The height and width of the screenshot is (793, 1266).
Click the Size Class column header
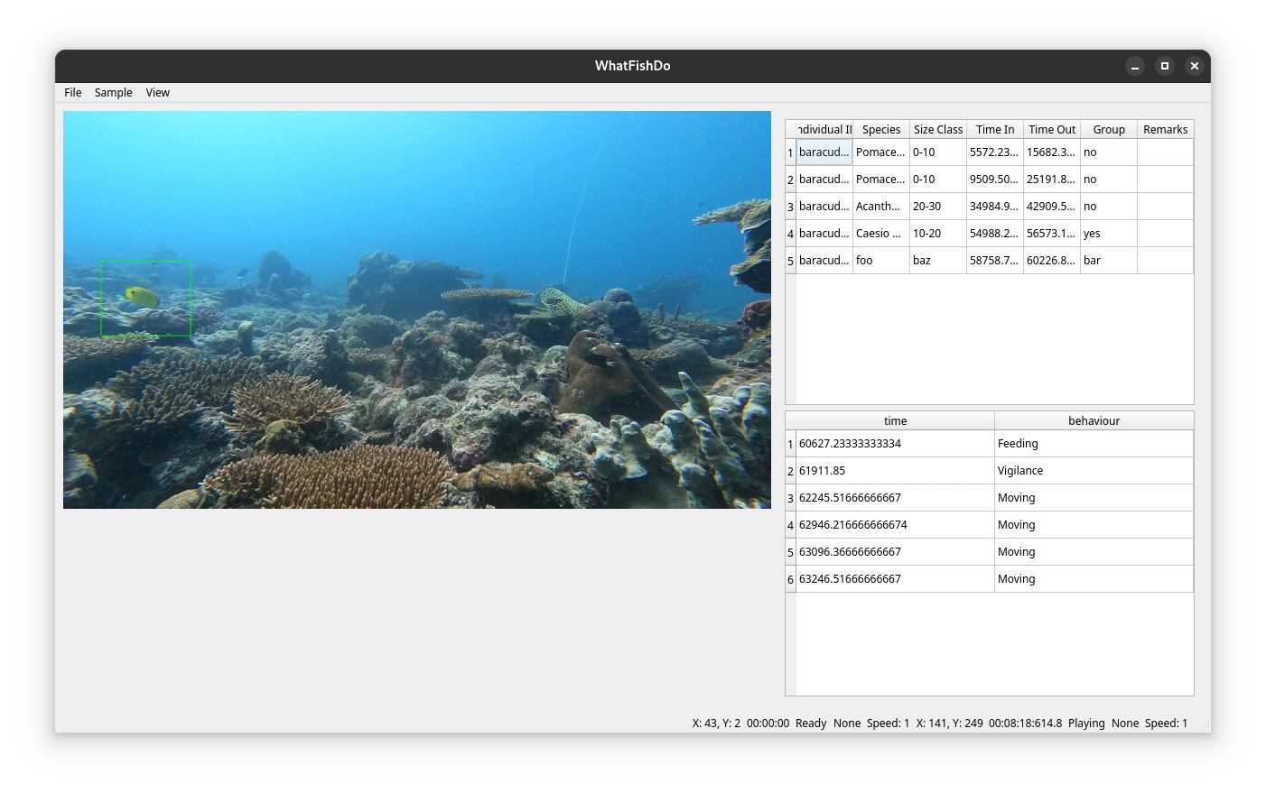click(x=937, y=130)
